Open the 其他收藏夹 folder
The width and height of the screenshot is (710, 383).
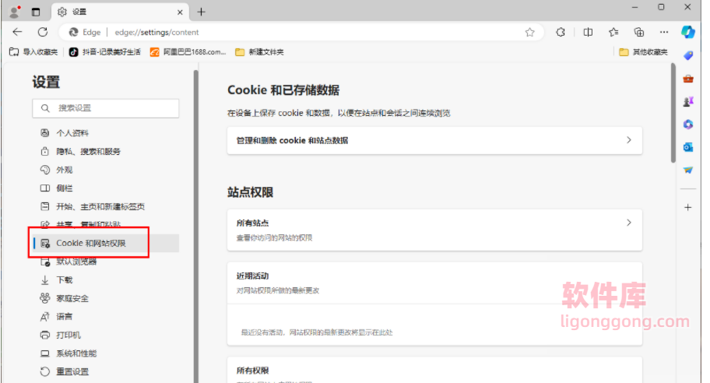pyautogui.click(x=643, y=52)
